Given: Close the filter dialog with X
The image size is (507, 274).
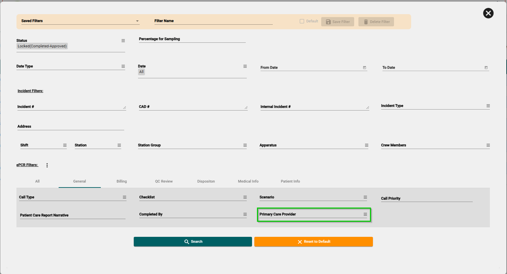Looking at the screenshot, I should tap(488, 13).
